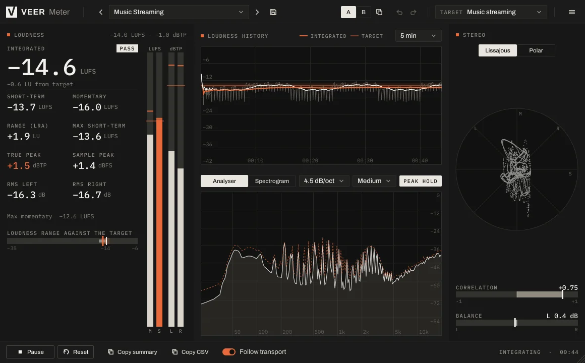
Task: Click the copy icon beside Copy summary
Action: [x=111, y=352]
